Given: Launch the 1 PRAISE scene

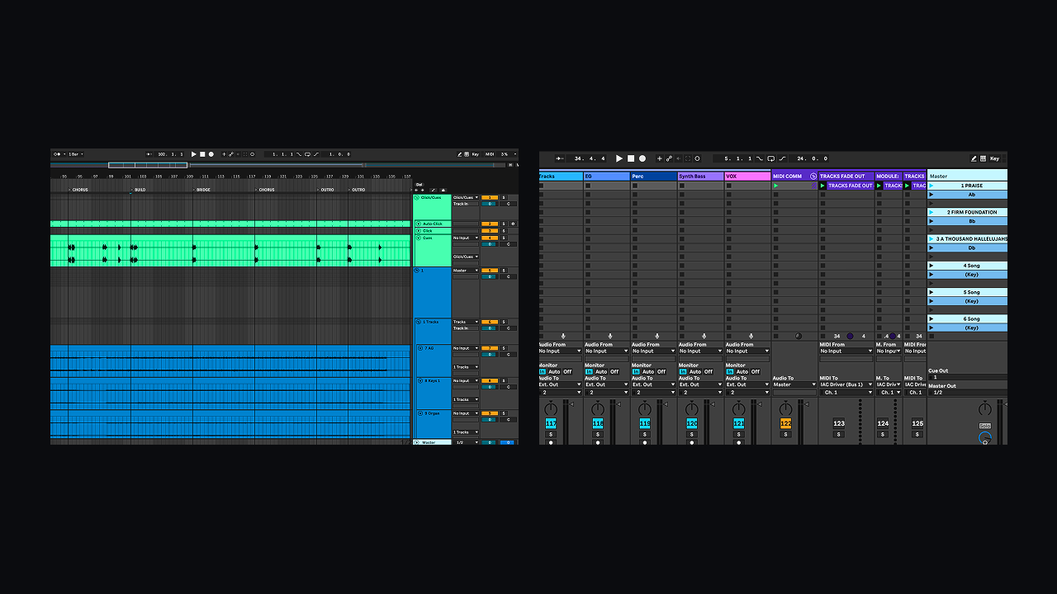Looking at the screenshot, I should pos(931,186).
